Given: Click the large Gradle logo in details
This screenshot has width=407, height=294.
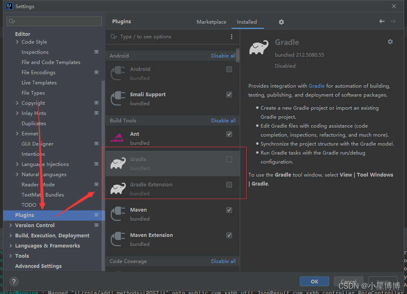Looking at the screenshot, I should 259,47.
